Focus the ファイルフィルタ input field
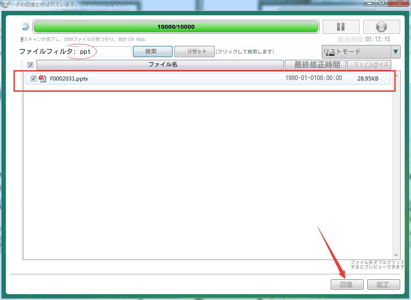Image resolution: width=411 pixels, height=300 pixels. click(104, 52)
